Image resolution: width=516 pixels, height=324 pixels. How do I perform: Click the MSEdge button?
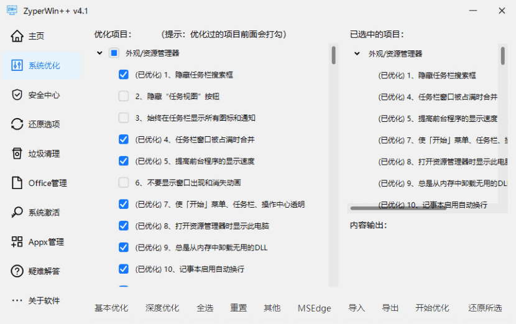315,308
